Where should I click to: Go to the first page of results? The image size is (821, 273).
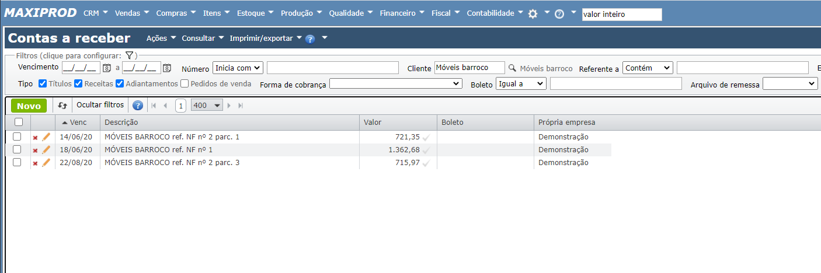click(x=154, y=106)
